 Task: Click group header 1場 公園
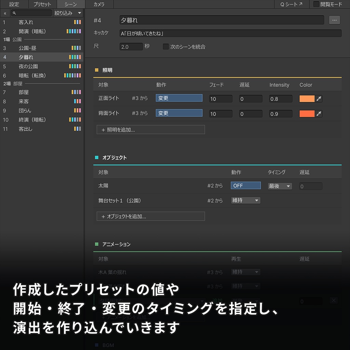(42, 40)
